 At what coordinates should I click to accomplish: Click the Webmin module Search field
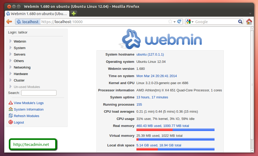click(x=39, y=93)
